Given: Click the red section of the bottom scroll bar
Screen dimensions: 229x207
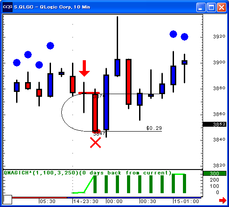Looking at the screenshot, I should 39,198.
